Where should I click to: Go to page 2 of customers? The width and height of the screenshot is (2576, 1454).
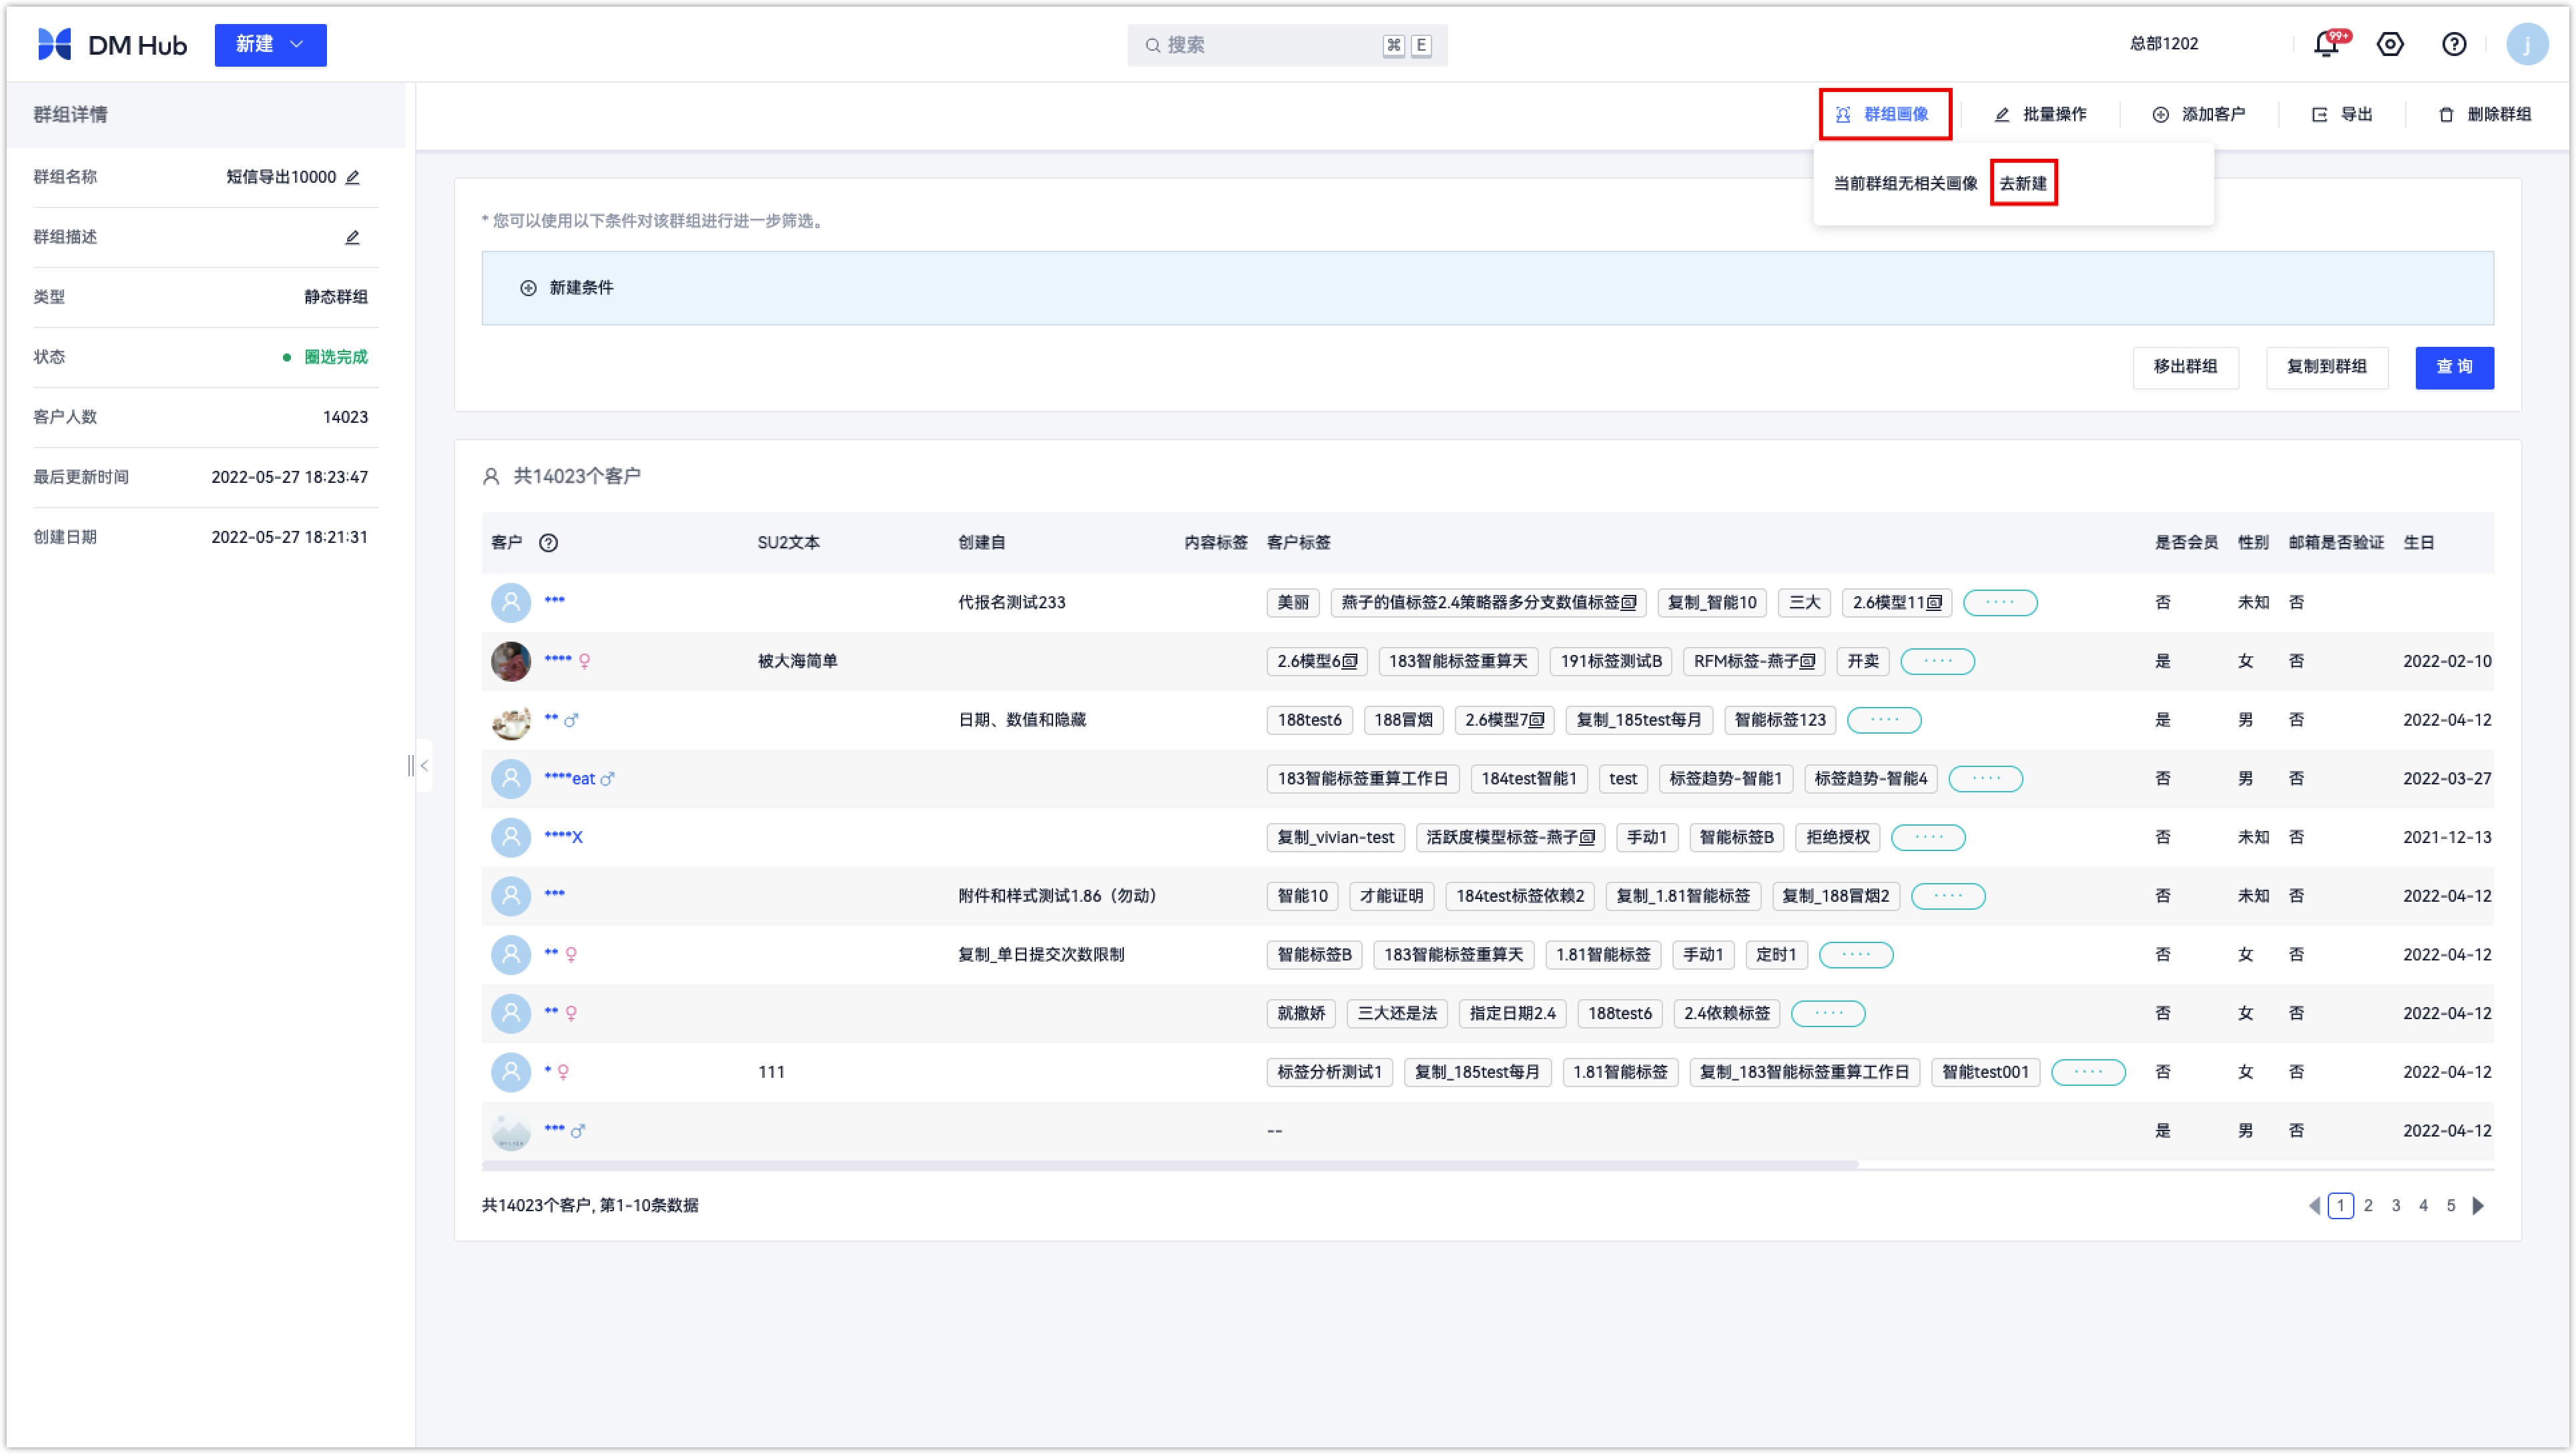tap(2367, 1206)
